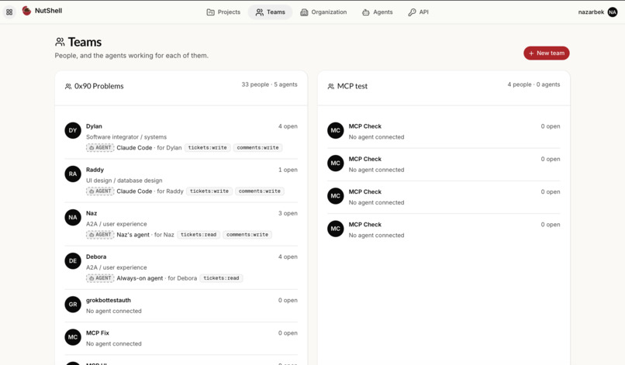625x365 pixels.
Task: Click the people icon beside MCP test
Action: pos(331,86)
